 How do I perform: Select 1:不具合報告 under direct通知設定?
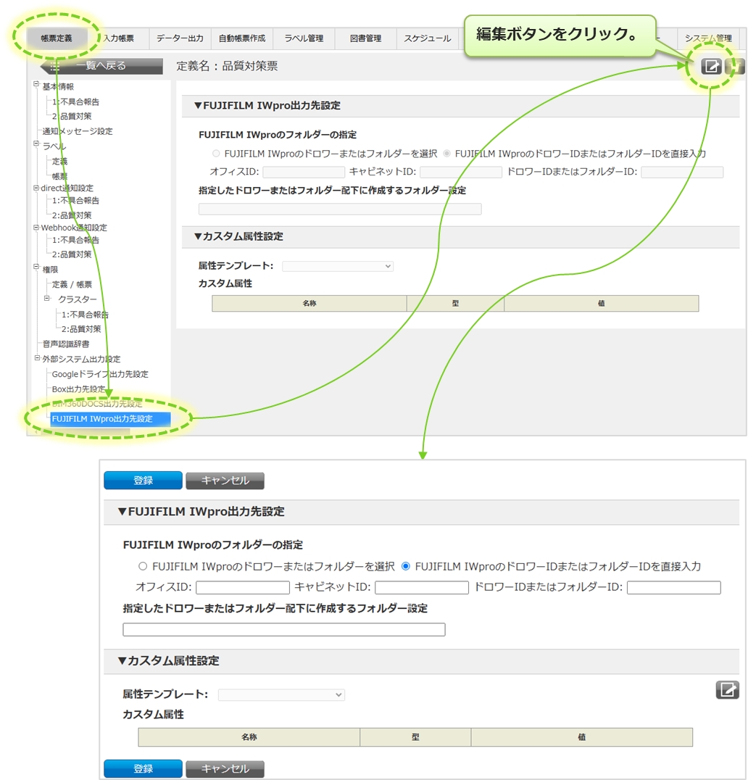tap(75, 200)
